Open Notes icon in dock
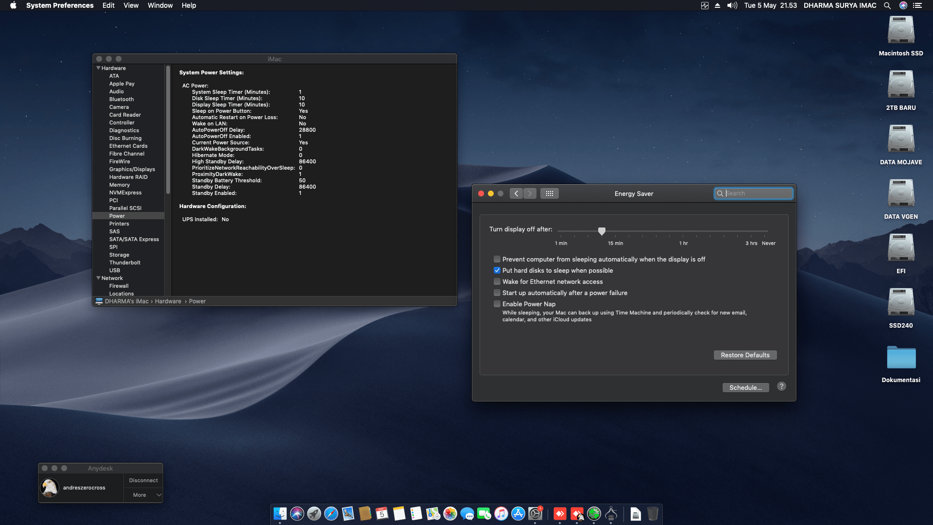Viewport: 933px width, 525px height. (399, 513)
